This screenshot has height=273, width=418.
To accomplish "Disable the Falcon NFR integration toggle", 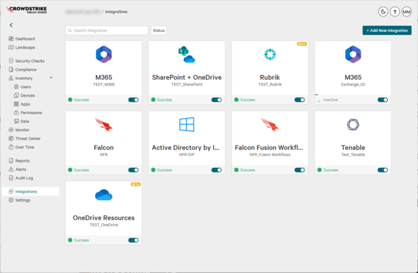I will pyautogui.click(x=133, y=170).
